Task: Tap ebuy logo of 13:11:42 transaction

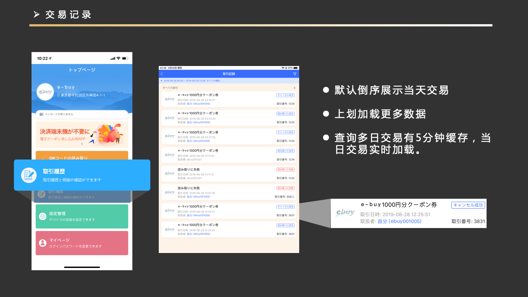Action: coord(170,155)
